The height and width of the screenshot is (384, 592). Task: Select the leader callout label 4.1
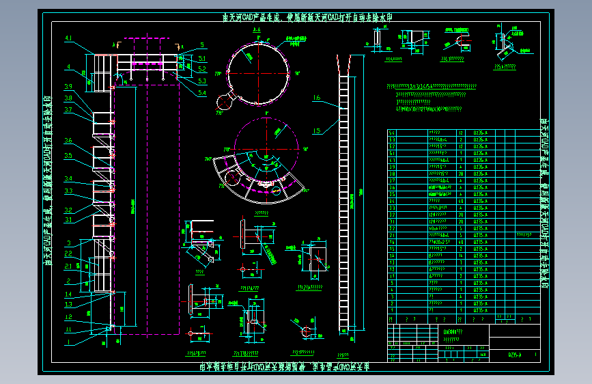(68, 38)
